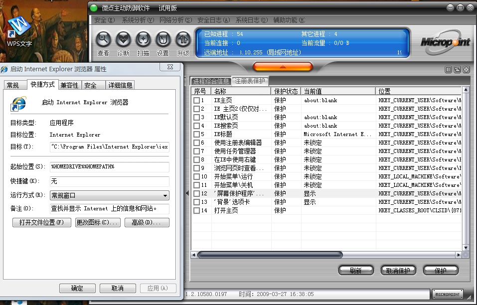Sort by the 当前值 column header
Image resolution: width=477 pixels, height=305 pixels.
tap(338, 91)
